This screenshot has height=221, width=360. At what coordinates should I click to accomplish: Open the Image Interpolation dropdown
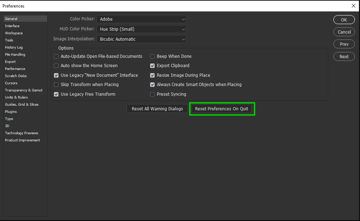point(141,39)
